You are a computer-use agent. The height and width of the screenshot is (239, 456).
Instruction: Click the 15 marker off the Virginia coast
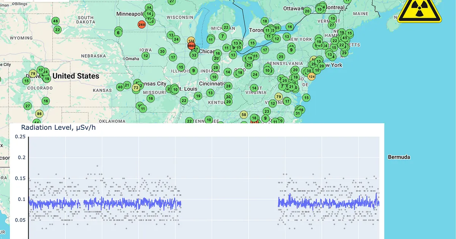(x=307, y=97)
